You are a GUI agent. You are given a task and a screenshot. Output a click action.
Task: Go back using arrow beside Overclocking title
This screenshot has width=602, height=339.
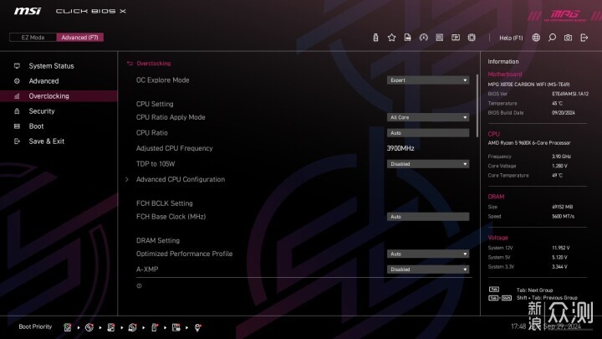(130, 64)
